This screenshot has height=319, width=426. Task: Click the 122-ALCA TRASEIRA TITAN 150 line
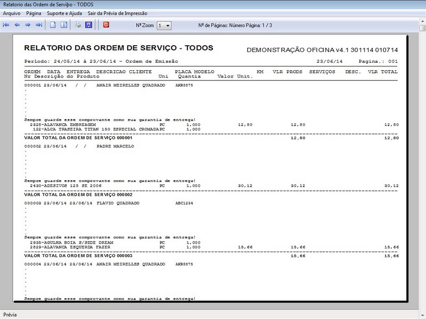pos(115,129)
